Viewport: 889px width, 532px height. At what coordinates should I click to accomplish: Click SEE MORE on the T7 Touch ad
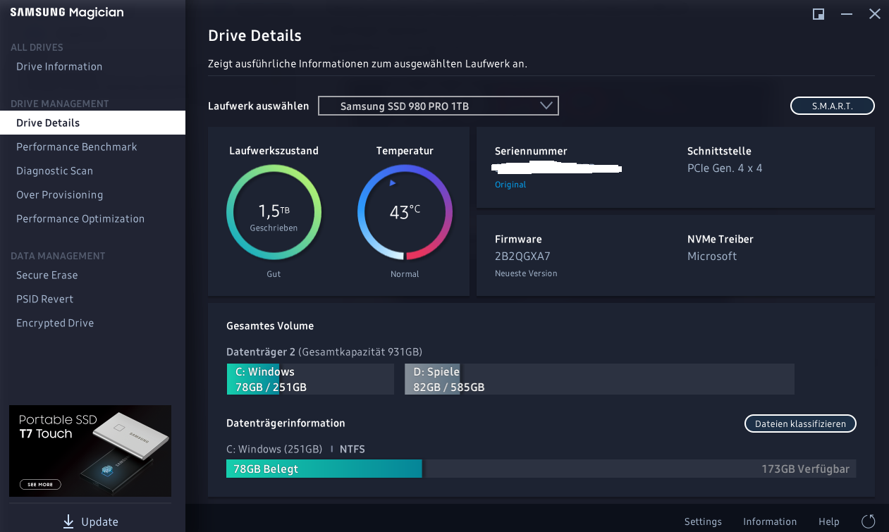coord(41,485)
